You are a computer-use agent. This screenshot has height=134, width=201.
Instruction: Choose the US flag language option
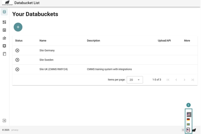(189, 114)
